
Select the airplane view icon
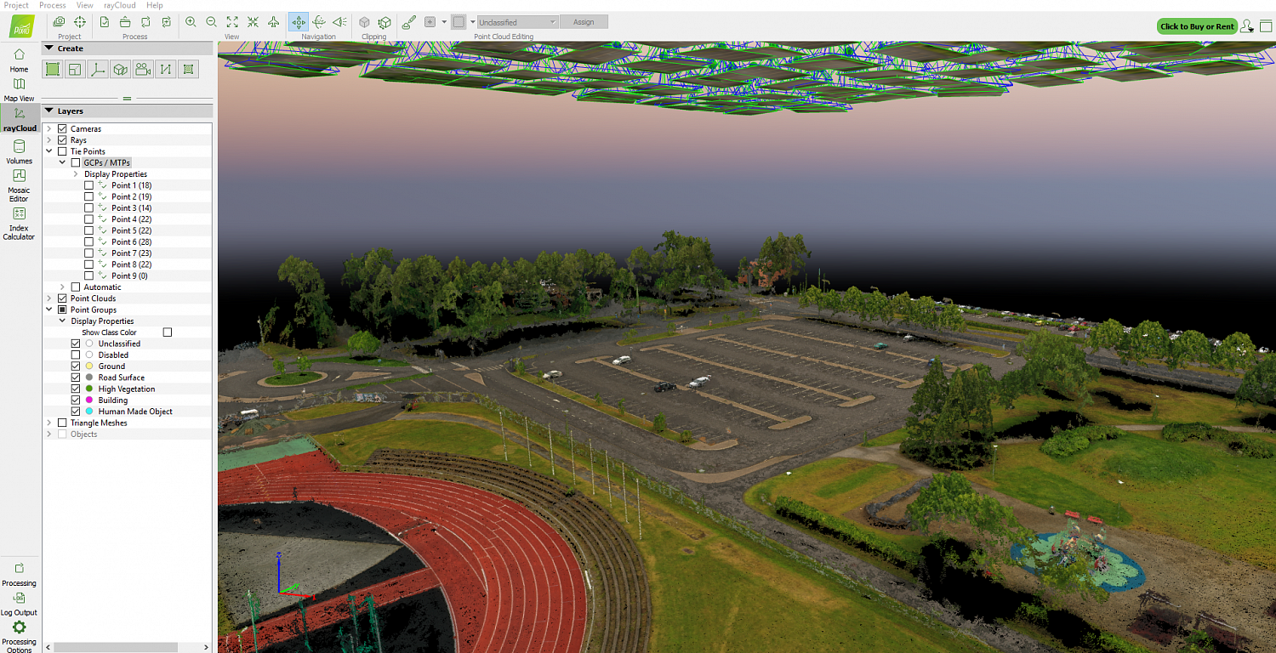pos(273,22)
